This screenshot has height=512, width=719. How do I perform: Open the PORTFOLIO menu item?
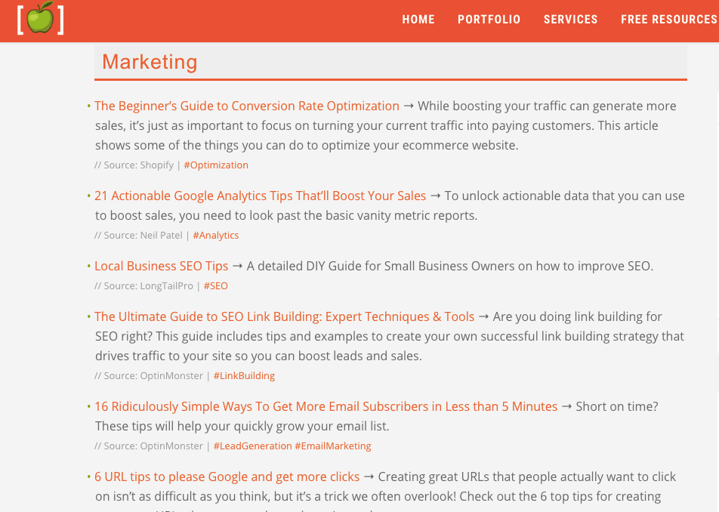[x=489, y=19]
